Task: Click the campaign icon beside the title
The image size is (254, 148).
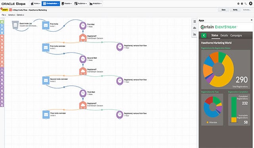Action: point(11,10)
